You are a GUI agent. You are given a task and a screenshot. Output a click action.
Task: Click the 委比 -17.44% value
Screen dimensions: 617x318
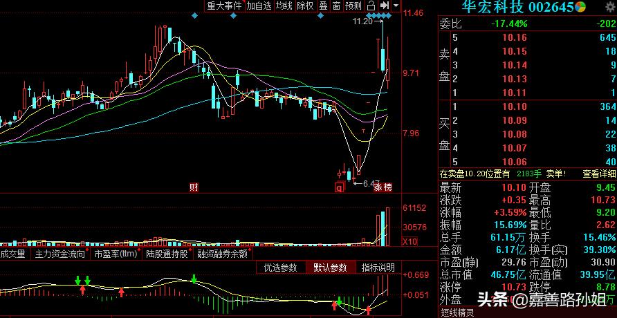[509, 24]
